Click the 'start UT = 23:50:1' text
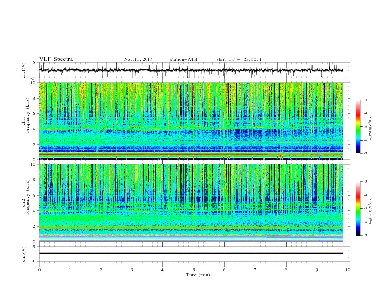392x303 pixels. (x=239, y=59)
